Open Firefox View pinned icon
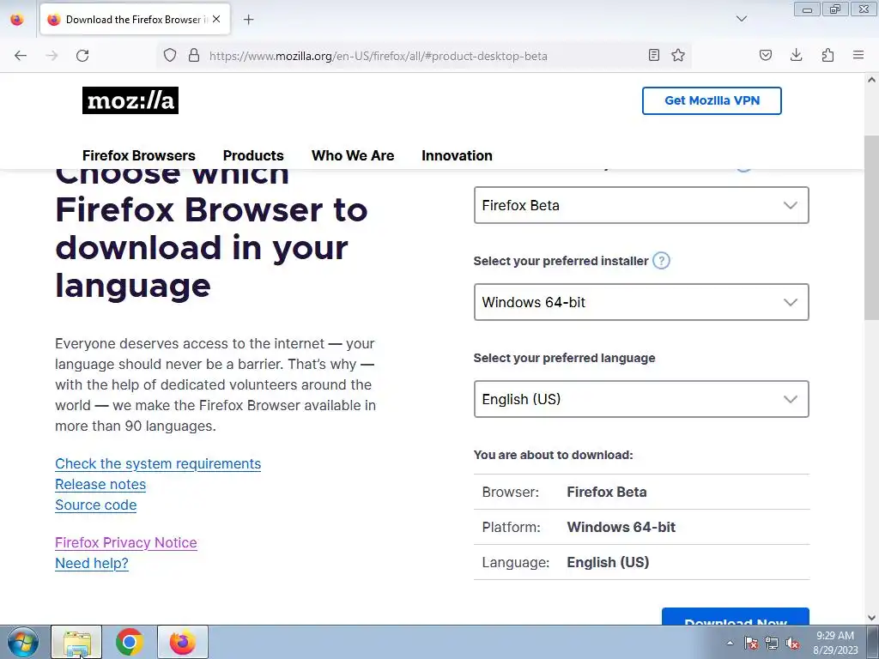Image resolution: width=879 pixels, height=659 pixels. tap(17, 19)
